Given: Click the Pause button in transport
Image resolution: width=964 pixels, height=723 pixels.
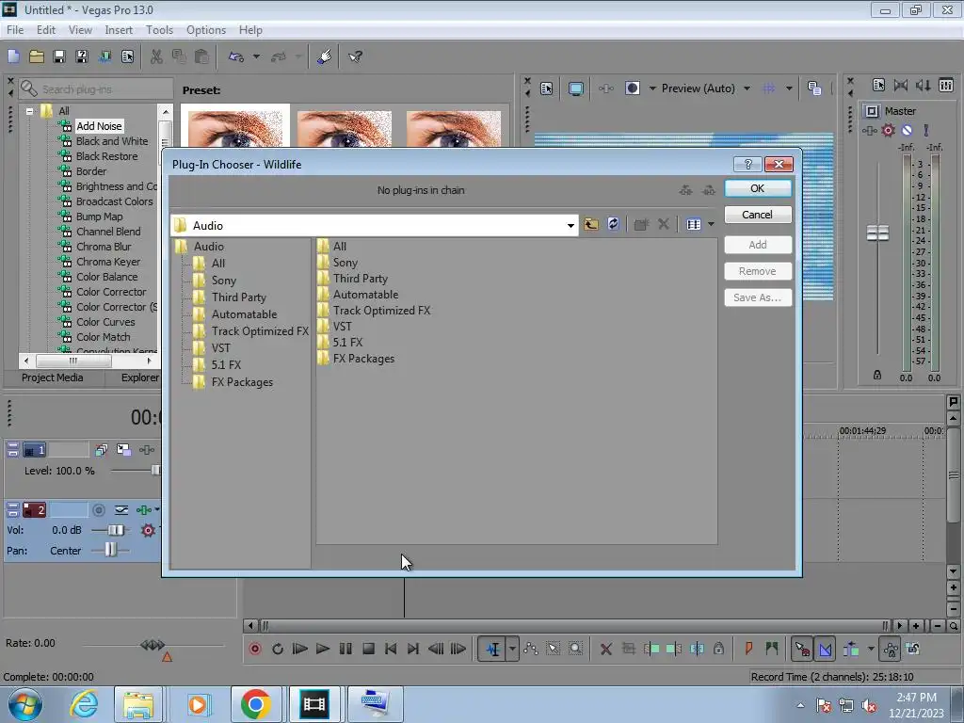Looking at the screenshot, I should pyautogui.click(x=345, y=649).
